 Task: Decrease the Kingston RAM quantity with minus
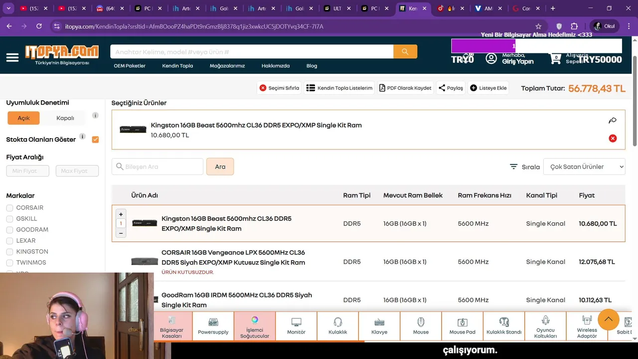coord(121,233)
